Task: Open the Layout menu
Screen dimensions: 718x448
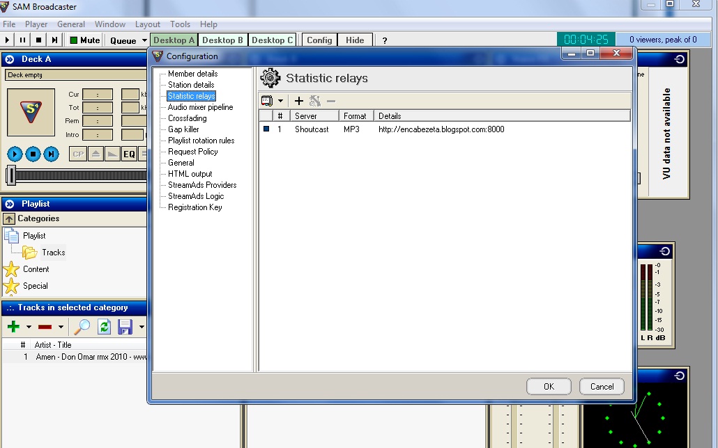Action: tap(148, 24)
